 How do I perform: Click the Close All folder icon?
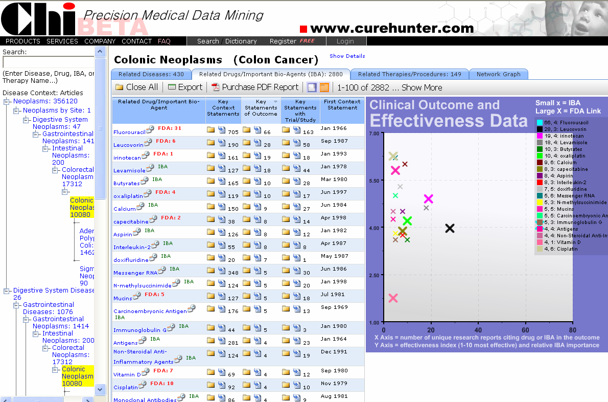tap(120, 87)
